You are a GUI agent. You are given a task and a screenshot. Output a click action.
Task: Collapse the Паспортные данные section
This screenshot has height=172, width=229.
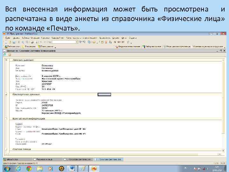pos(6,95)
